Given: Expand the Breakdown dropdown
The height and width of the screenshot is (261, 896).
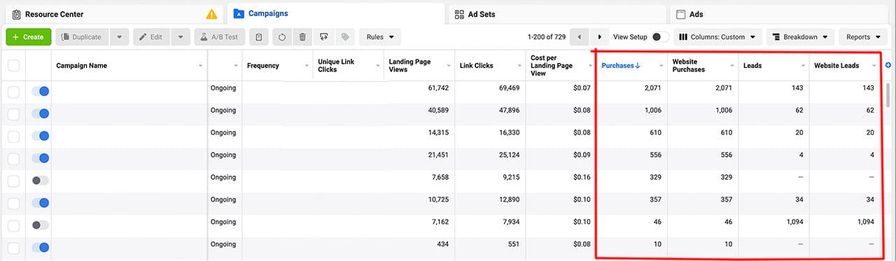Looking at the screenshot, I should click(800, 37).
